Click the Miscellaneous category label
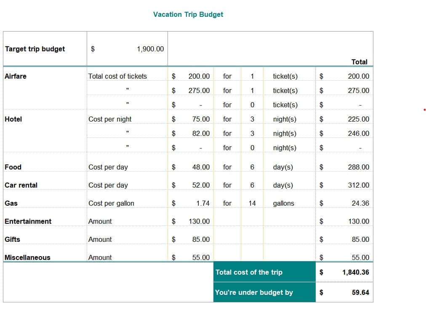 click(27, 257)
